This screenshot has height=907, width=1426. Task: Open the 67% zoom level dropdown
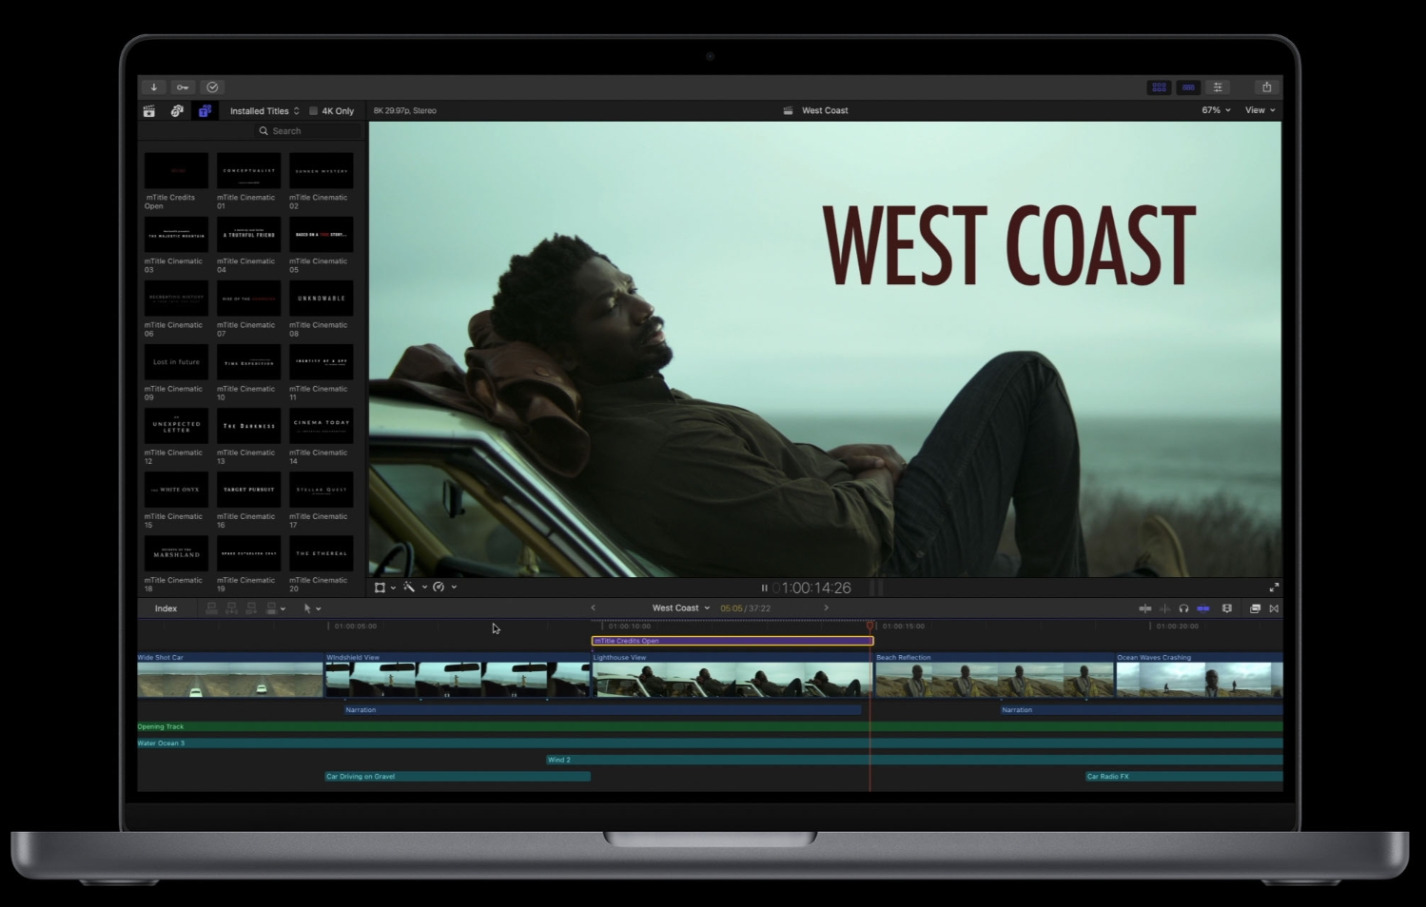tap(1215, 109)
